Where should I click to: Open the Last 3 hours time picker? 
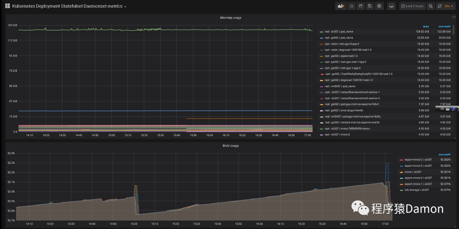click(412, 6)
